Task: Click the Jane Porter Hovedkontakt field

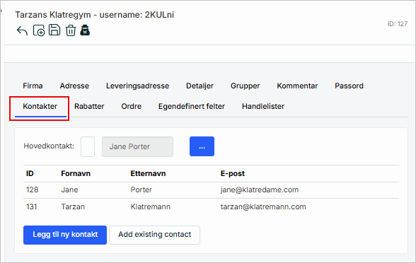Action: click(x=137, y=146)
